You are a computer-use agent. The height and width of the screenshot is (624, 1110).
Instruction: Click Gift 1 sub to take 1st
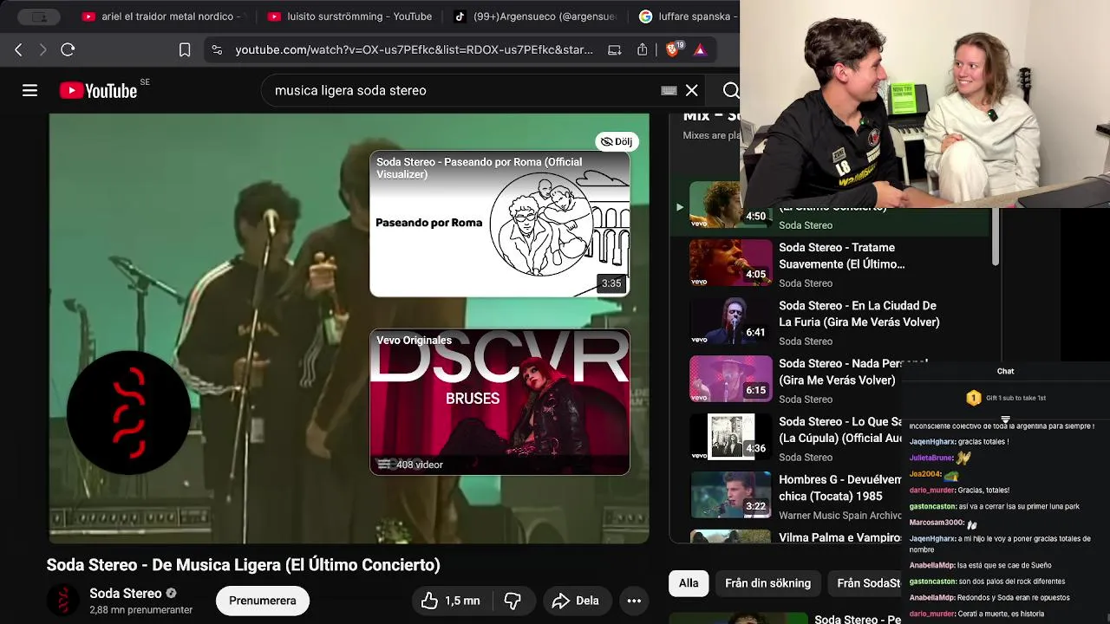point(1006,398)
